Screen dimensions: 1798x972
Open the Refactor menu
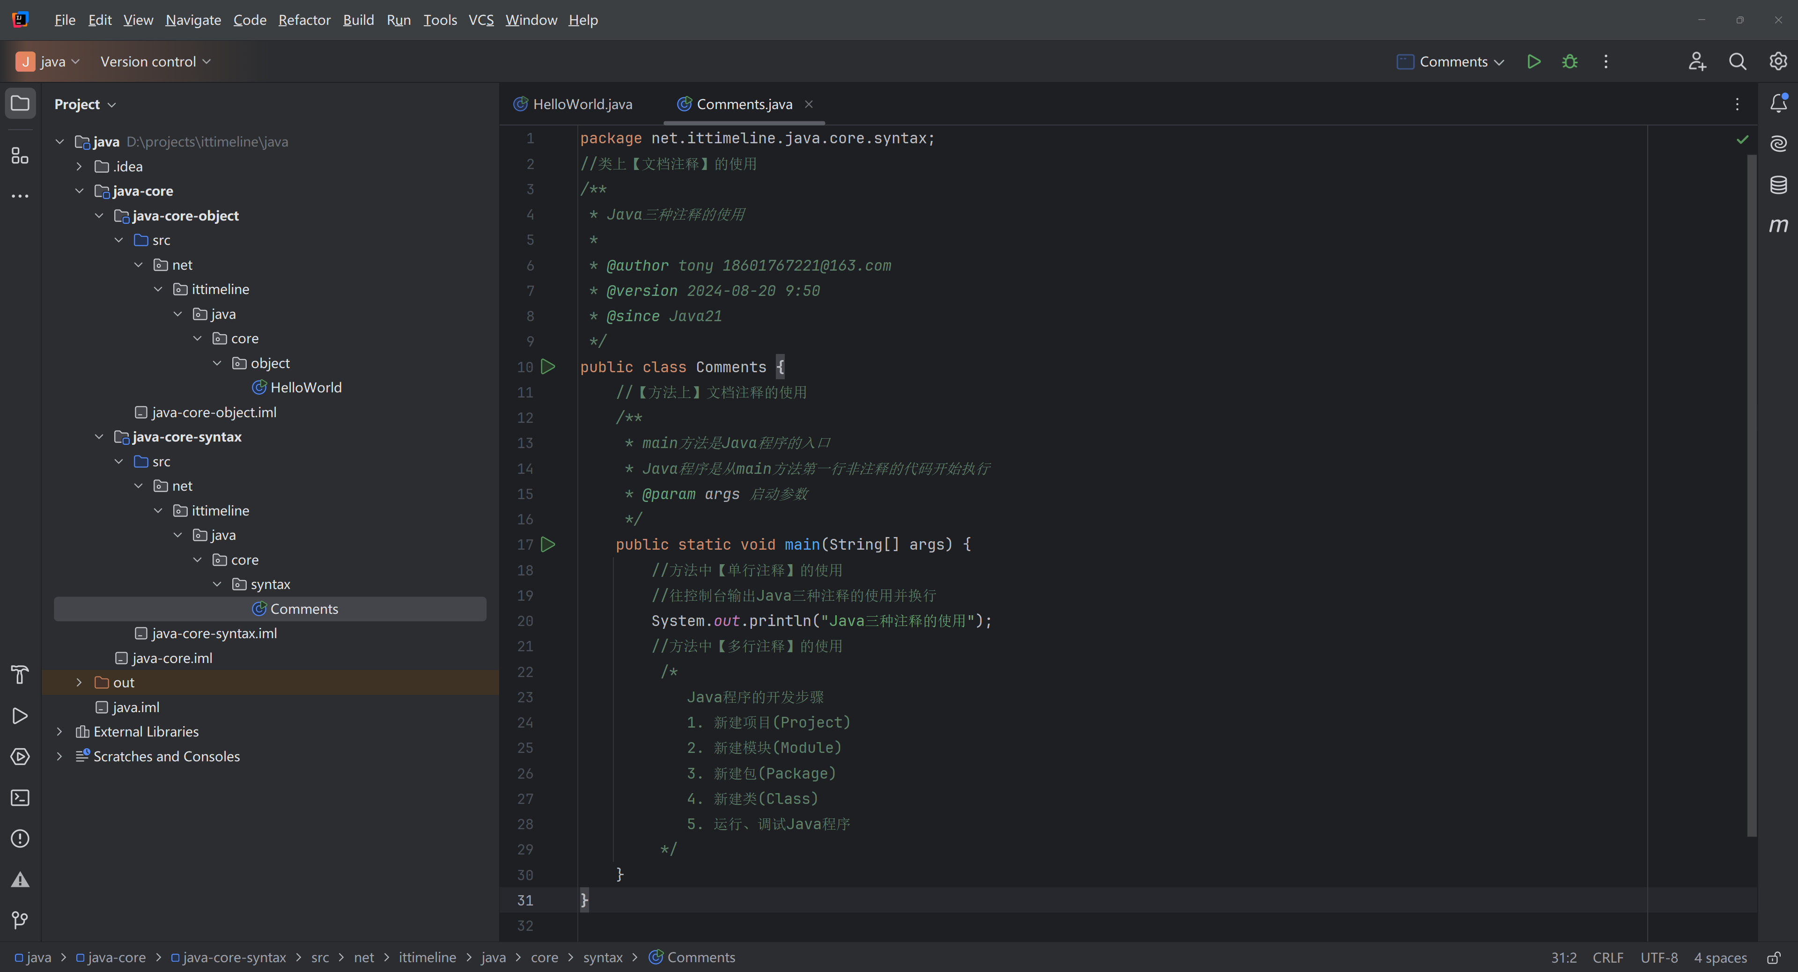[x=304, y=20]
